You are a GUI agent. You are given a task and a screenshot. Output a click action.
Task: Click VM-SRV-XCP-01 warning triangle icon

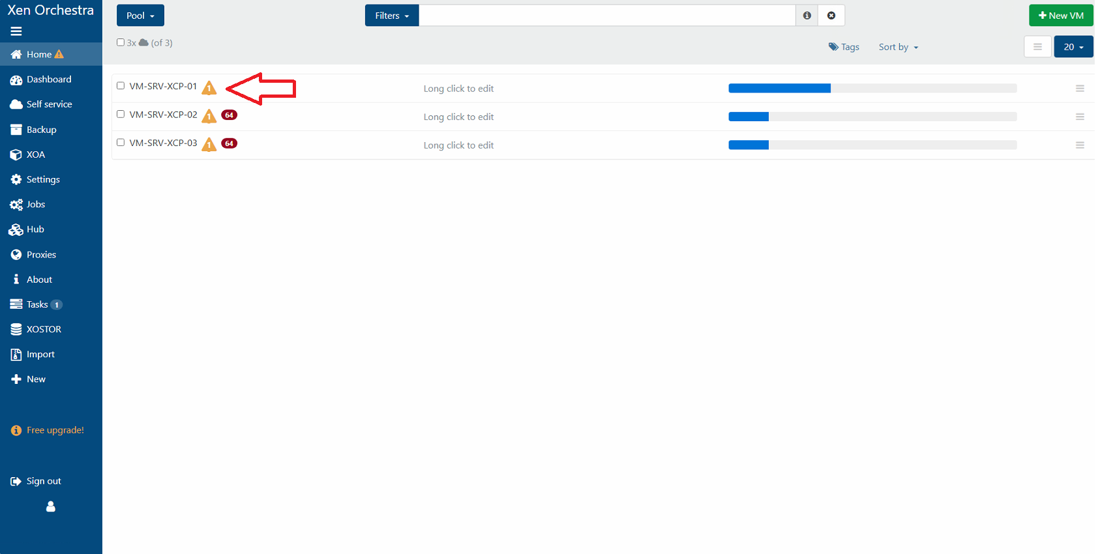coord(209,88)
